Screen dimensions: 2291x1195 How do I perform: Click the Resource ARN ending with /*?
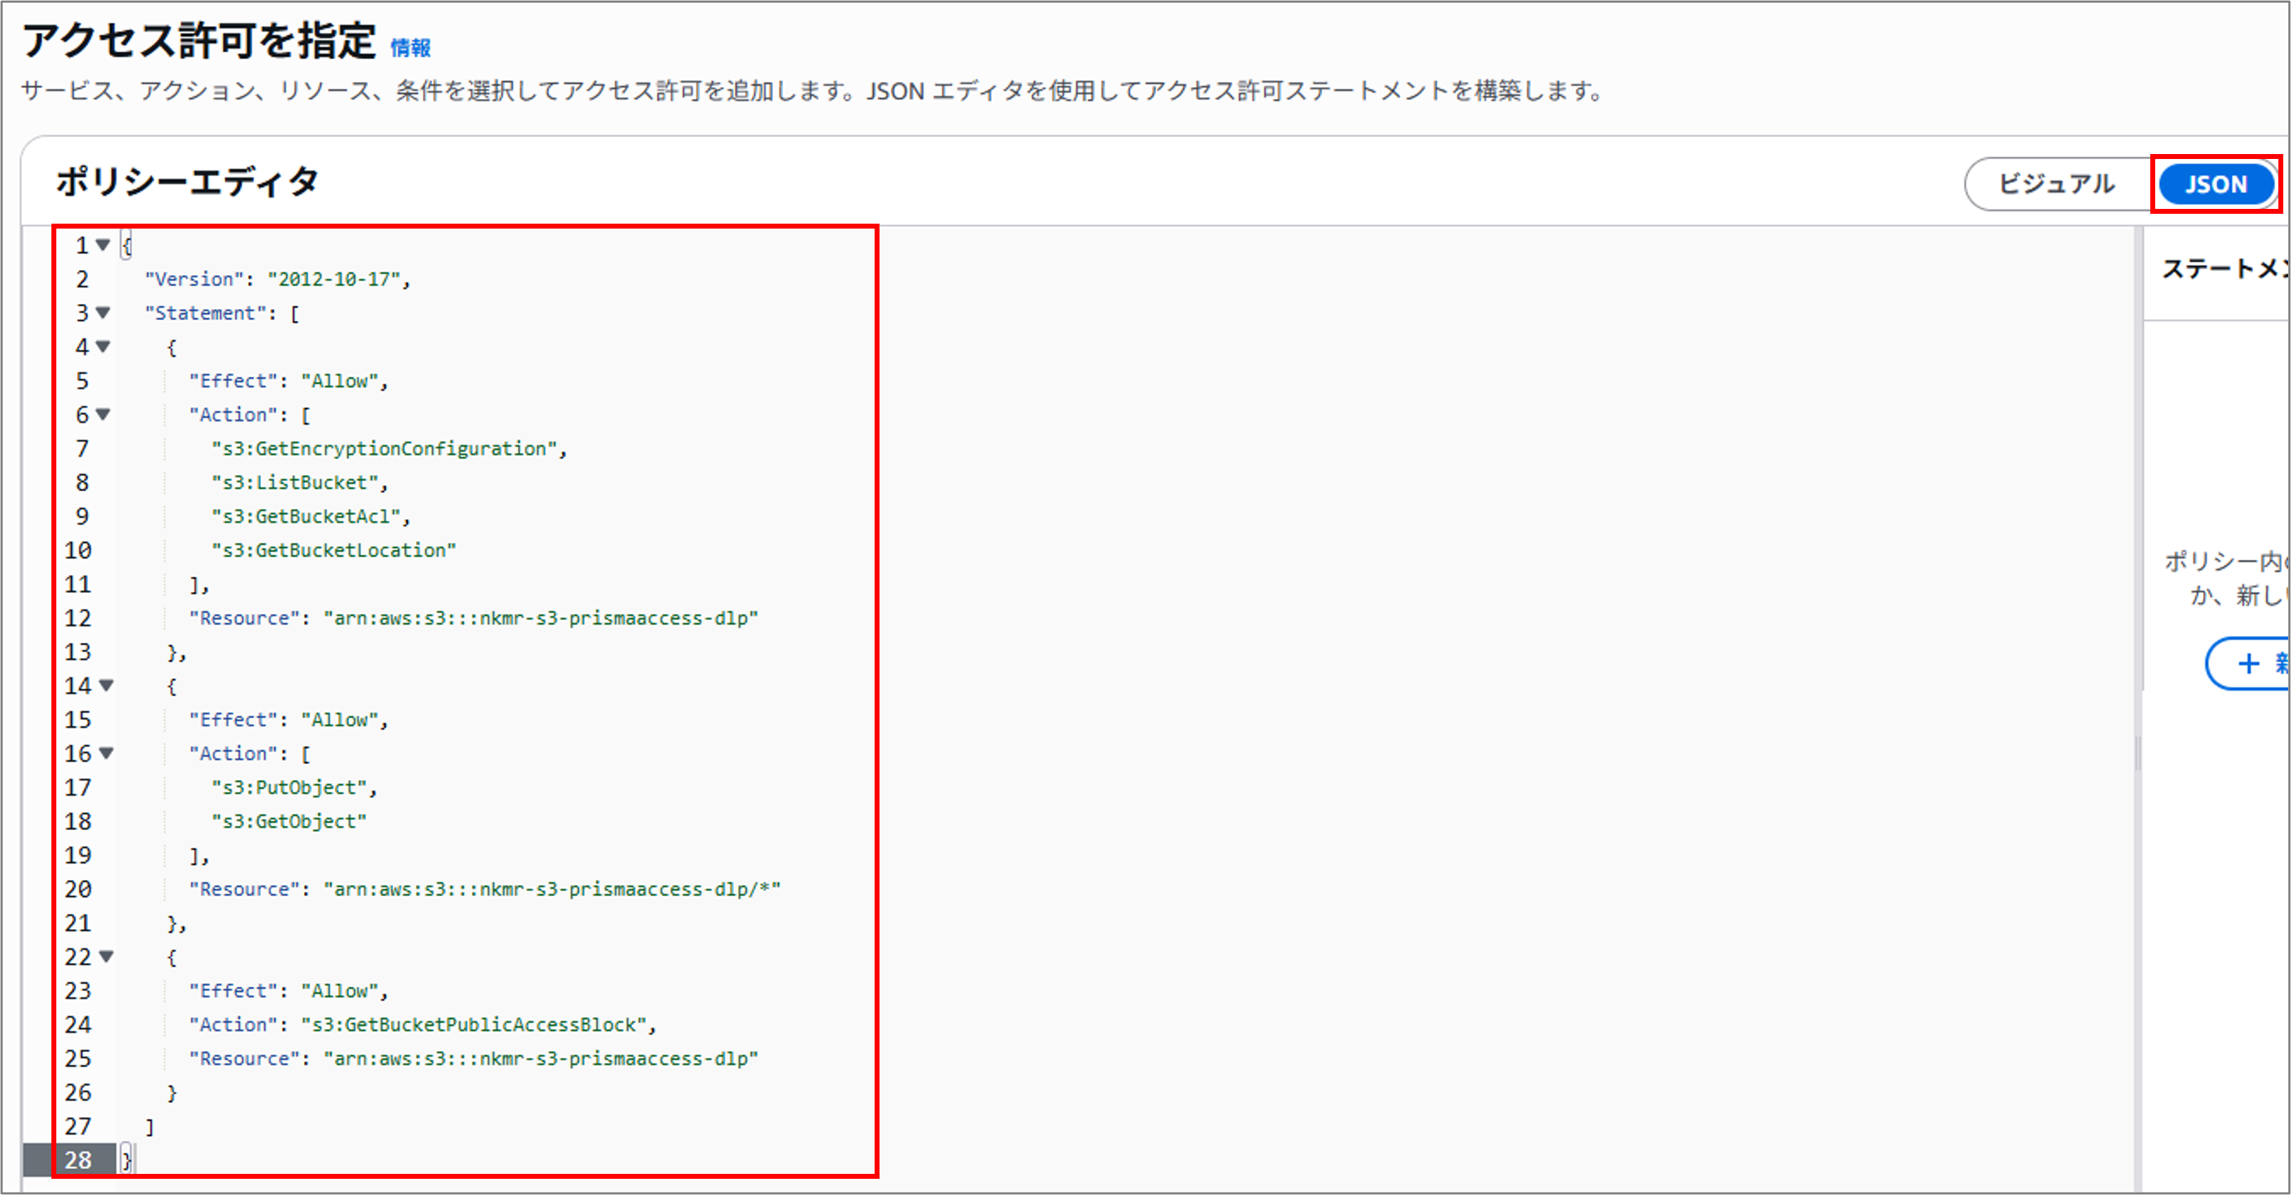[552, 889]
